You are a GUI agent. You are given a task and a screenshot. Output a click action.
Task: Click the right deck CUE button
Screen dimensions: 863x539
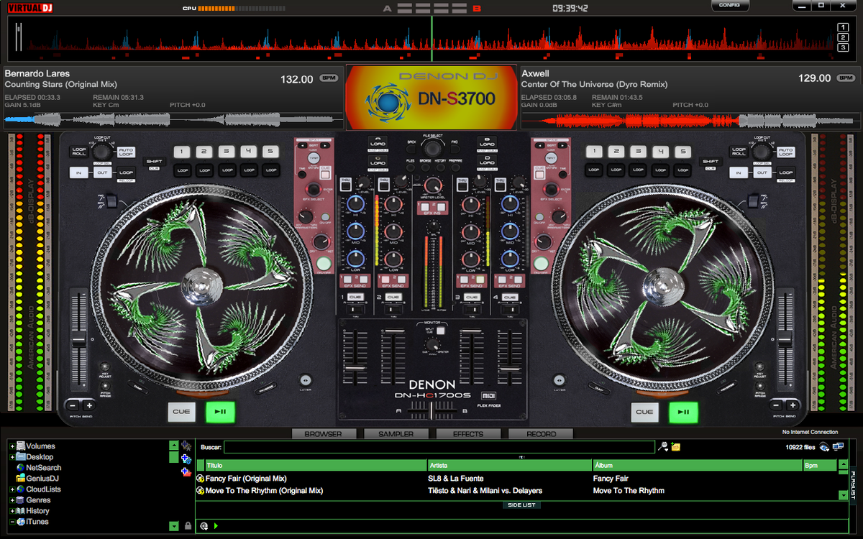[x=645, y=412]
